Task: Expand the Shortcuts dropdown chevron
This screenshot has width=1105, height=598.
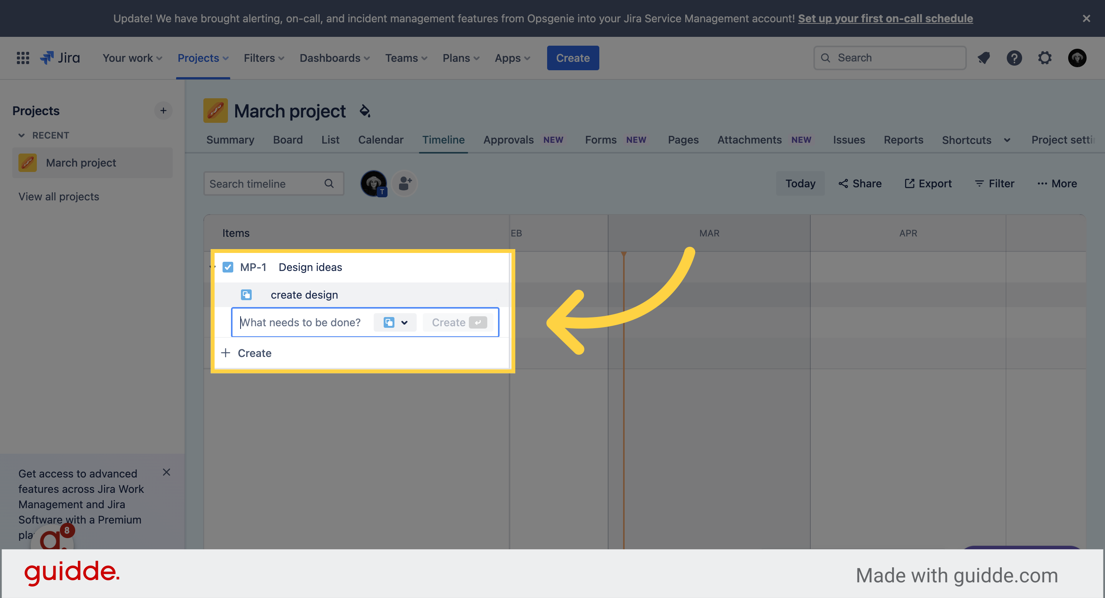Action: tap(1006, 140)
